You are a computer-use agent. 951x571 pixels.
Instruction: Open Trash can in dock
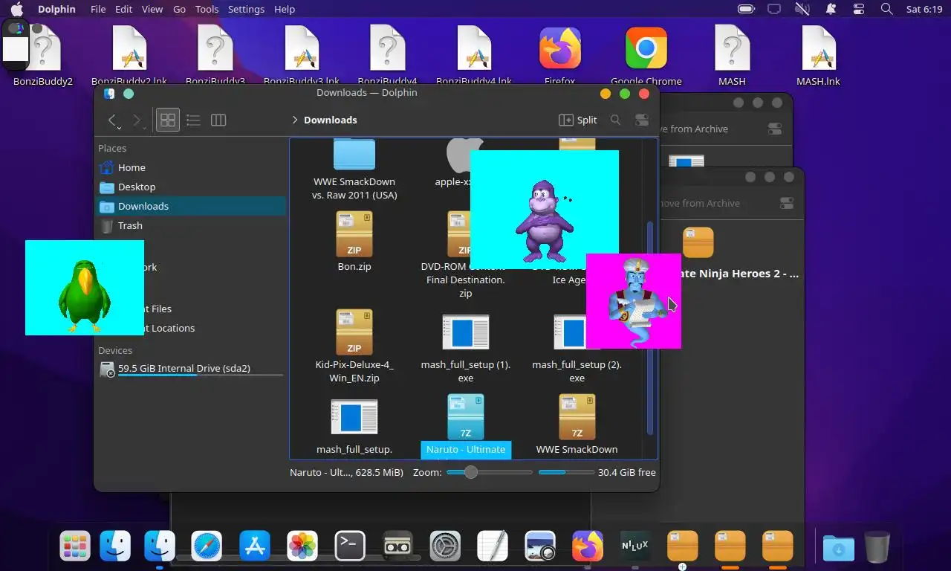click(x=877, y=546)
